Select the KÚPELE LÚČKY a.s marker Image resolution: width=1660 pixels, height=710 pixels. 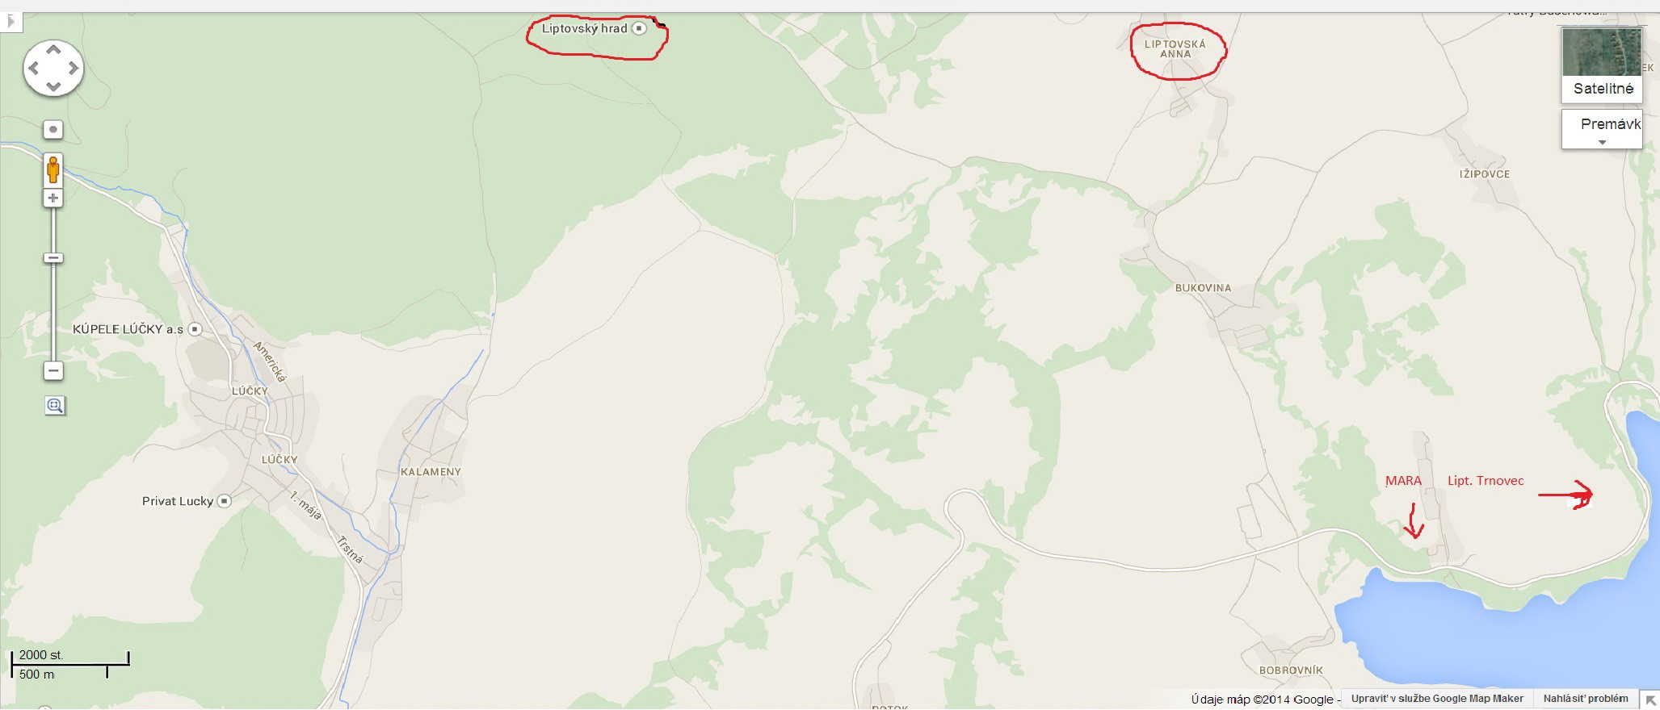(x=195, y=329)
